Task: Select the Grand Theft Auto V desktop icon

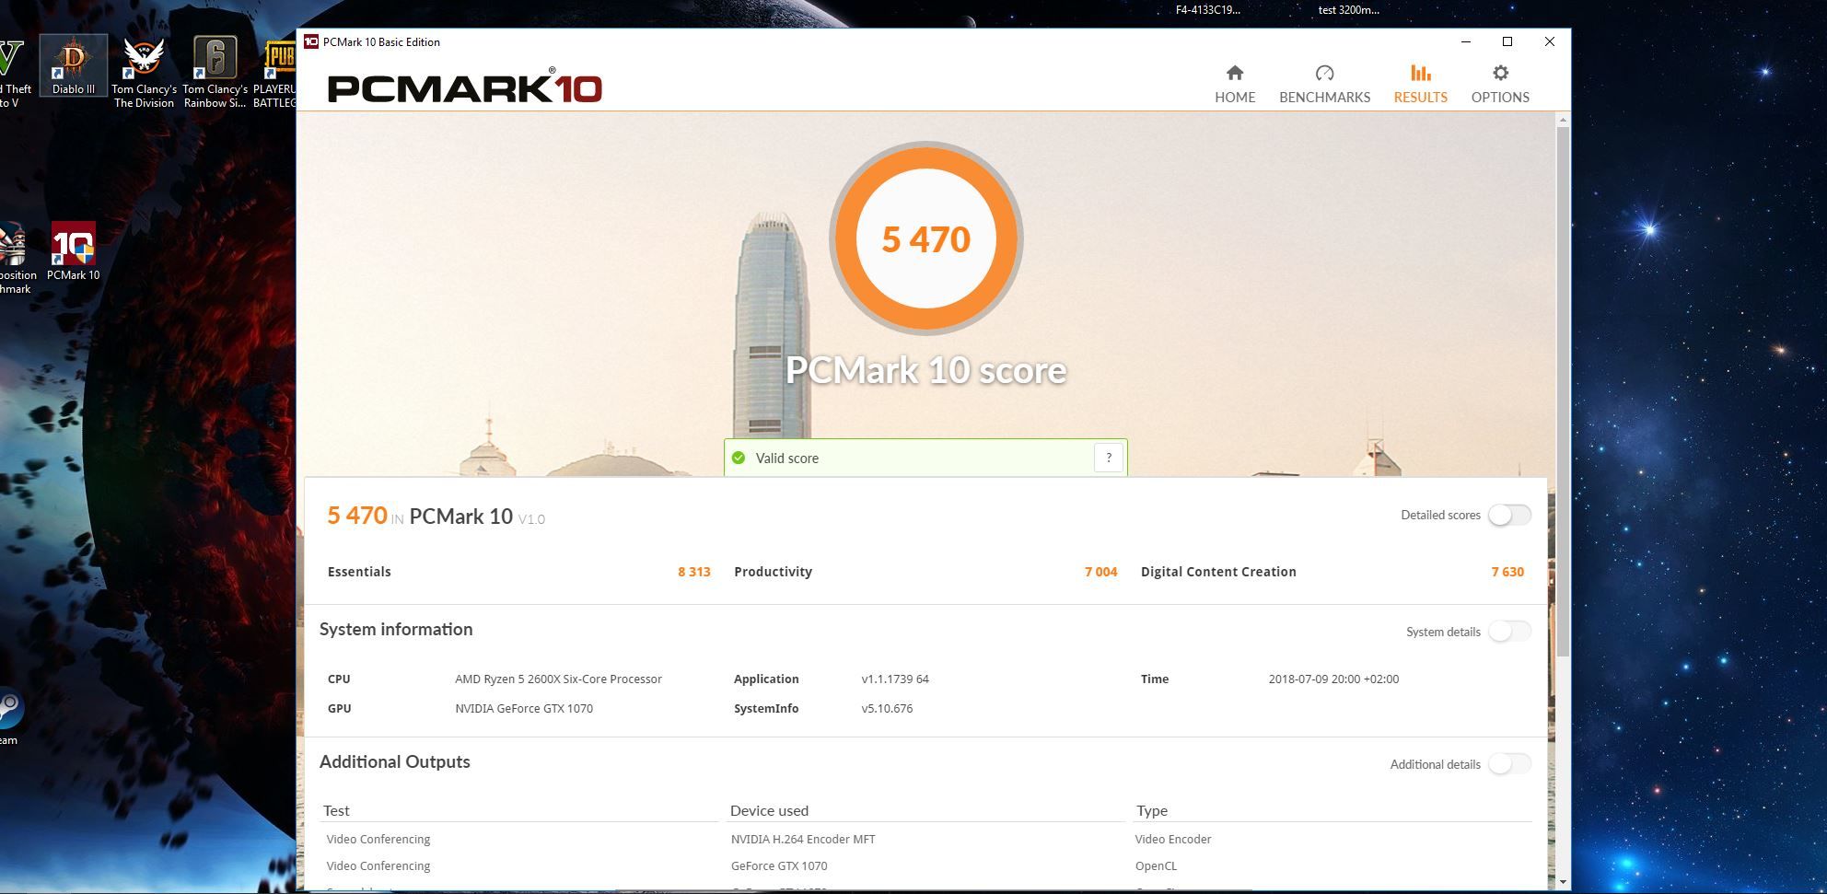Action: click(13, 72)
